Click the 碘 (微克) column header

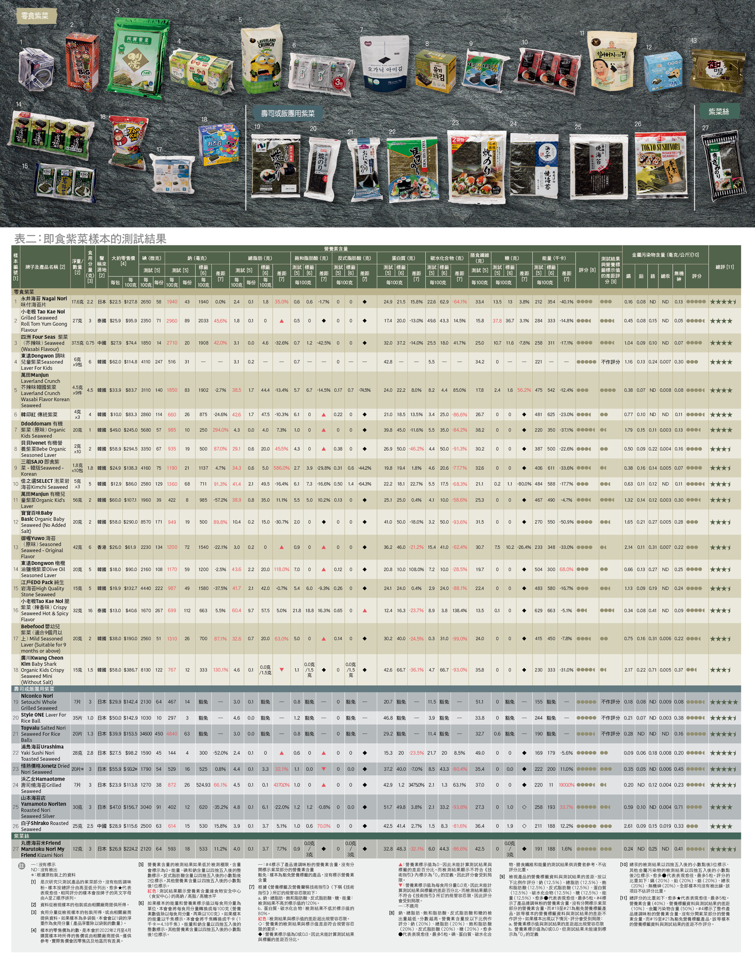(152, 258)
